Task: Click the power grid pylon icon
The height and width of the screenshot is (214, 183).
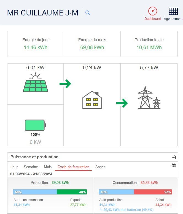Action: [149, 98]
